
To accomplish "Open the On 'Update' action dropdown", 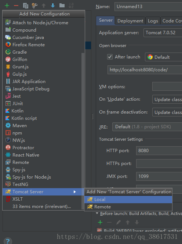I will [167, 99].
